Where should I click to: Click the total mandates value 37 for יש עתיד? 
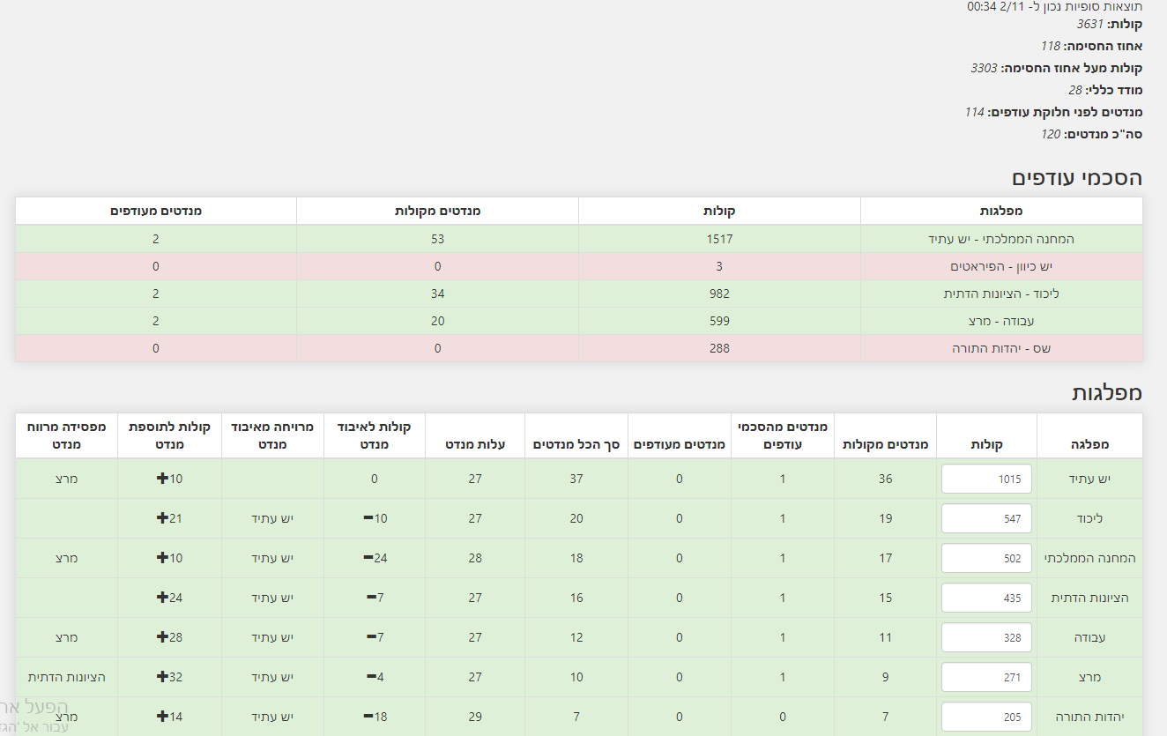(576, 479)
